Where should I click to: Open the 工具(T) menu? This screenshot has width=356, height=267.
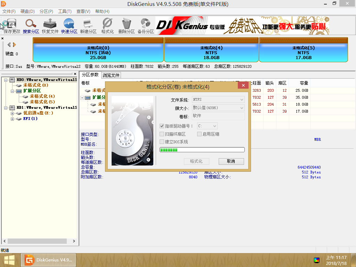[x=65, y=11]
